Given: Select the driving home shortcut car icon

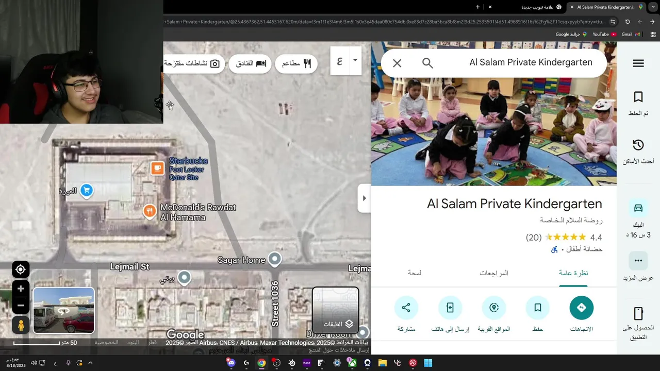Looking at the screenshot, I should pos(638,208).
